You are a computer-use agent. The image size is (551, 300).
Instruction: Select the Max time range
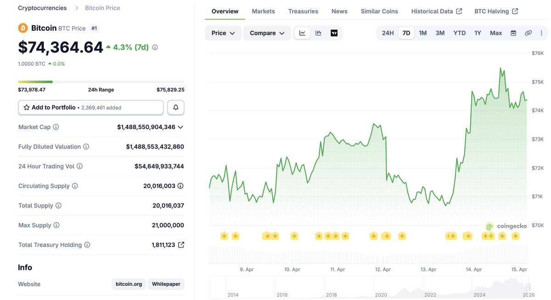[x=495, y=33]
